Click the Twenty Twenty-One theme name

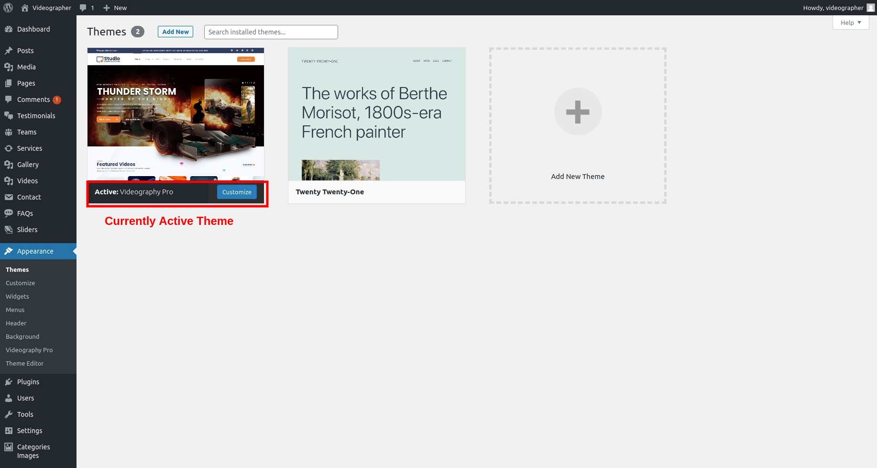point(330,192)
